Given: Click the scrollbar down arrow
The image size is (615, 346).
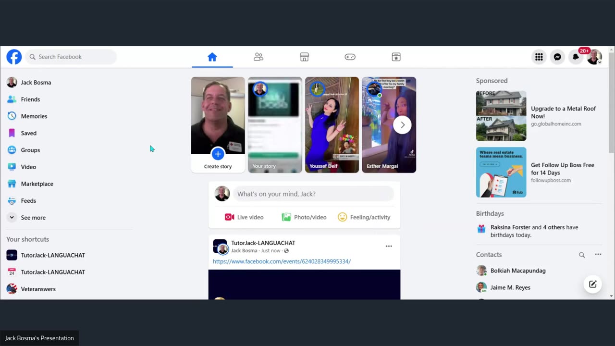Looking at the screenshot, I should 611,296.
